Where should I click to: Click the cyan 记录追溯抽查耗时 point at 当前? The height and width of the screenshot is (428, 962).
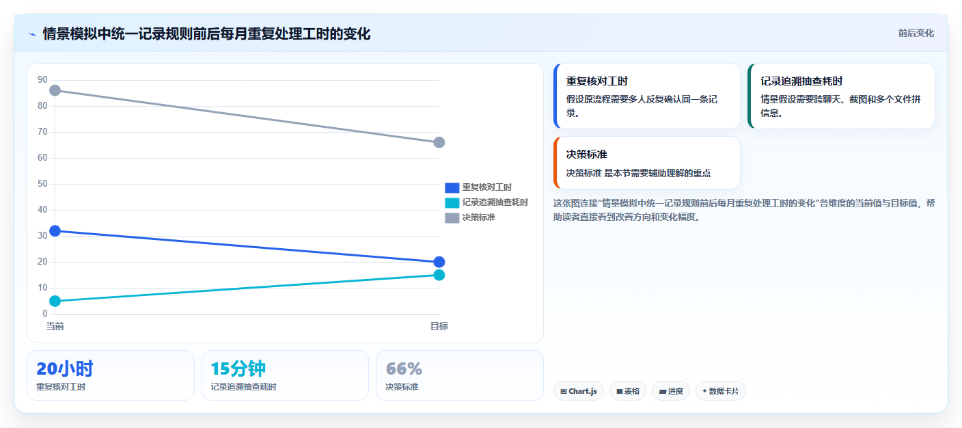(x=55, y=301)
